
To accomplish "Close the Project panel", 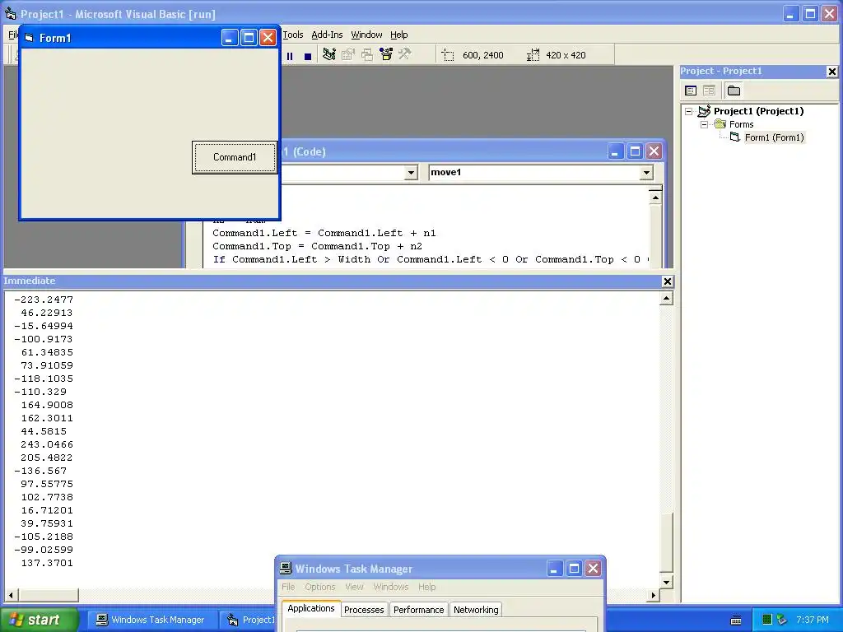I will coord(831,72).
